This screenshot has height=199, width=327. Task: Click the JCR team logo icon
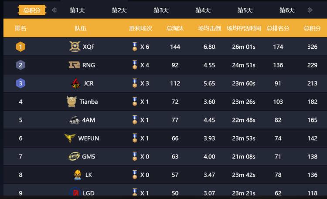(75, 83)
